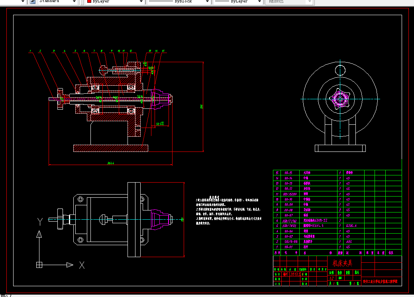Select the Q235-A material cell

(x=351, y=226)
